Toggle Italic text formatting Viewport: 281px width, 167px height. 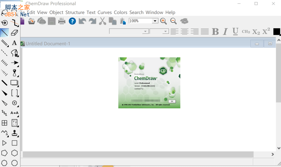pyautogui.click(x=225, y=31)
